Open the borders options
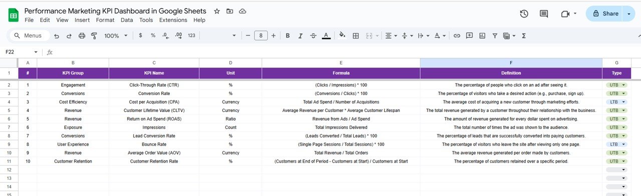This screenshot has width=641, height=196. tap(356, 35)
